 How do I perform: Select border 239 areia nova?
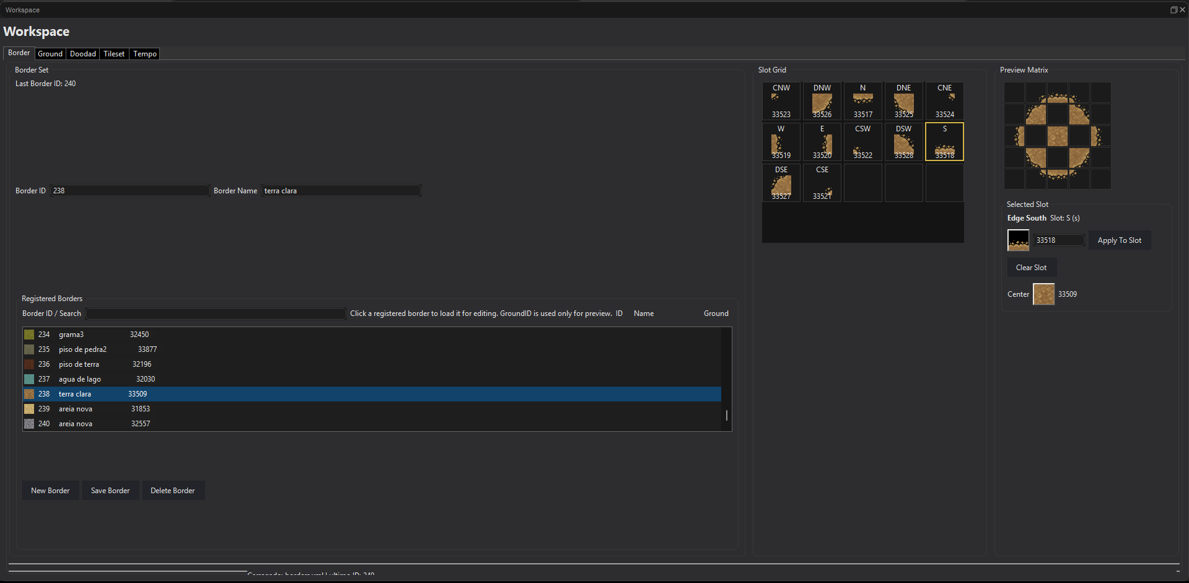[x=372, y=409]
